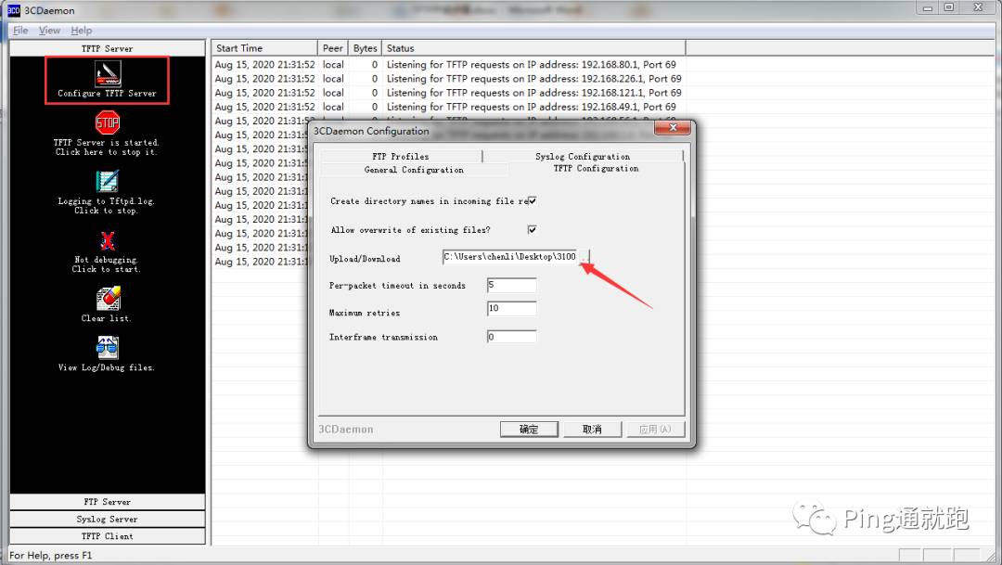Select the TFTP Configuration tab

point(597,168)
